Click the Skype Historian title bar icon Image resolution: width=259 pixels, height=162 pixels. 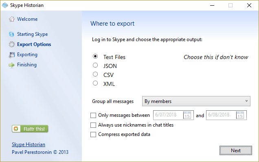[x=5, y=5]
